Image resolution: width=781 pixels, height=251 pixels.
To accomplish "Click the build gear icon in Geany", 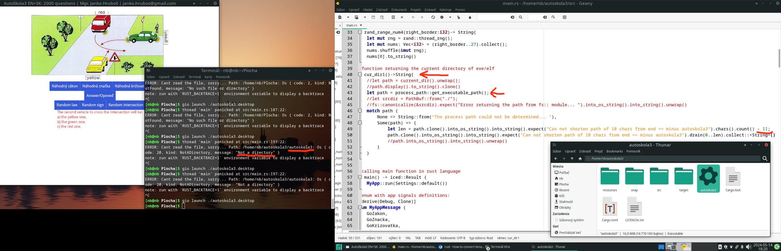I will tap(442, 17).
